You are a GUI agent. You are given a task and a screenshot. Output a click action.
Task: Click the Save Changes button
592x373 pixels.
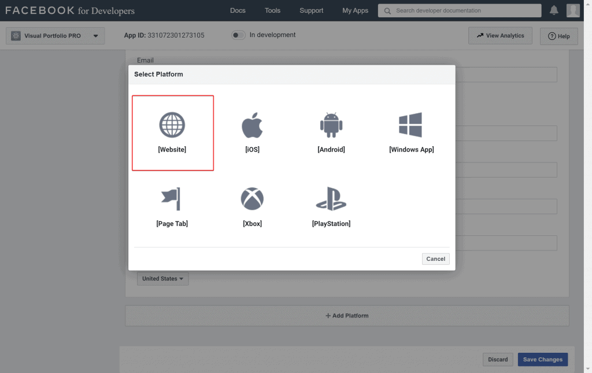click(542, 359)
